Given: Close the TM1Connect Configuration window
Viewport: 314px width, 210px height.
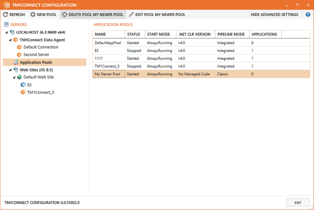Looking at the screenshot, I should 308,5.
